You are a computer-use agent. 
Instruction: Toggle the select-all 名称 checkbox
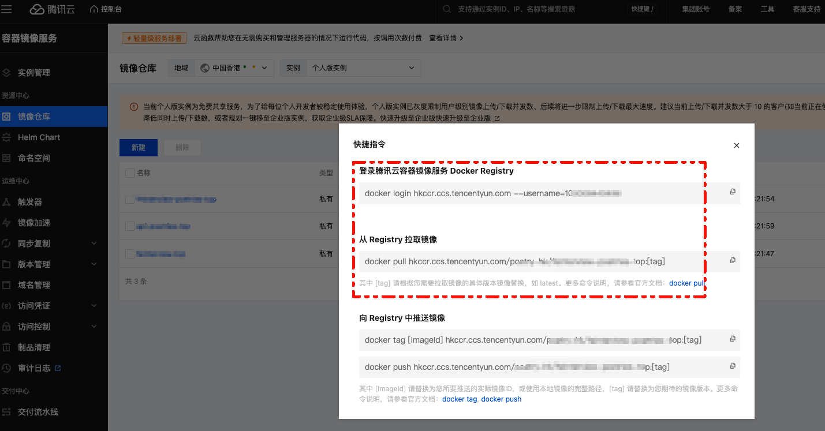tap(130, 173)
